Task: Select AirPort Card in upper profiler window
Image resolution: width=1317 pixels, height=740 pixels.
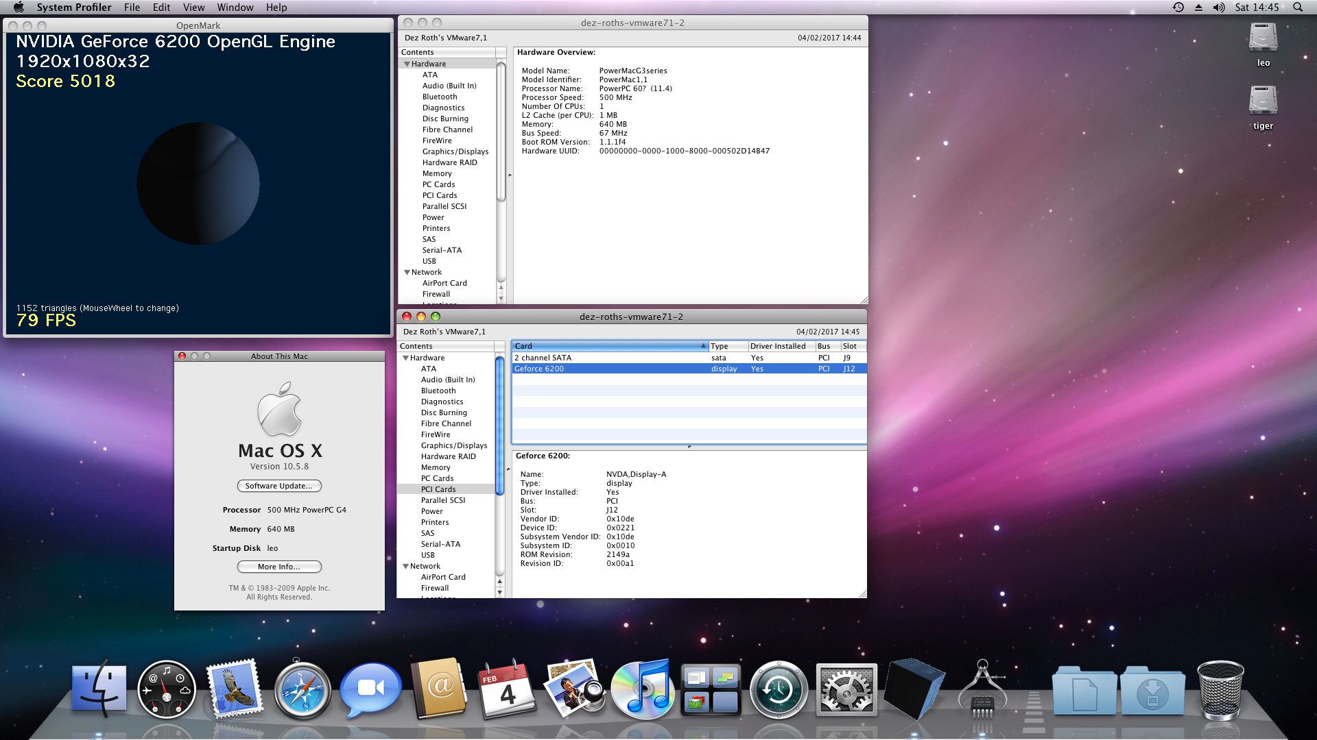Action: click(444, 283)
